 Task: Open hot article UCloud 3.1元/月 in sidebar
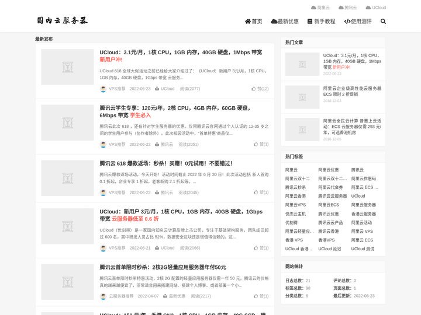(352, 61)
